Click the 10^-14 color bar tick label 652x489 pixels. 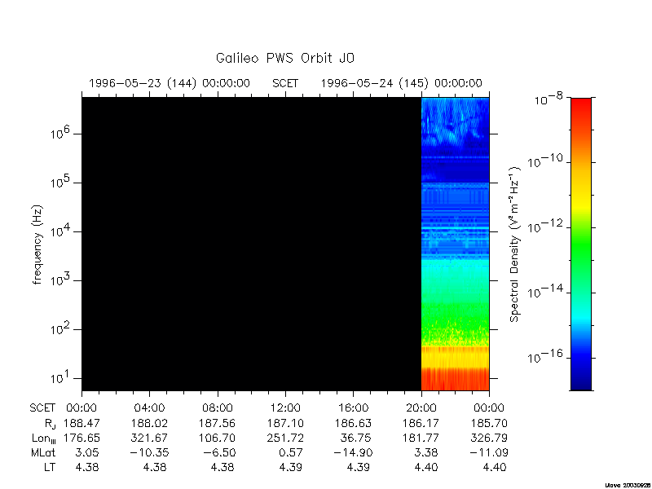544,292
